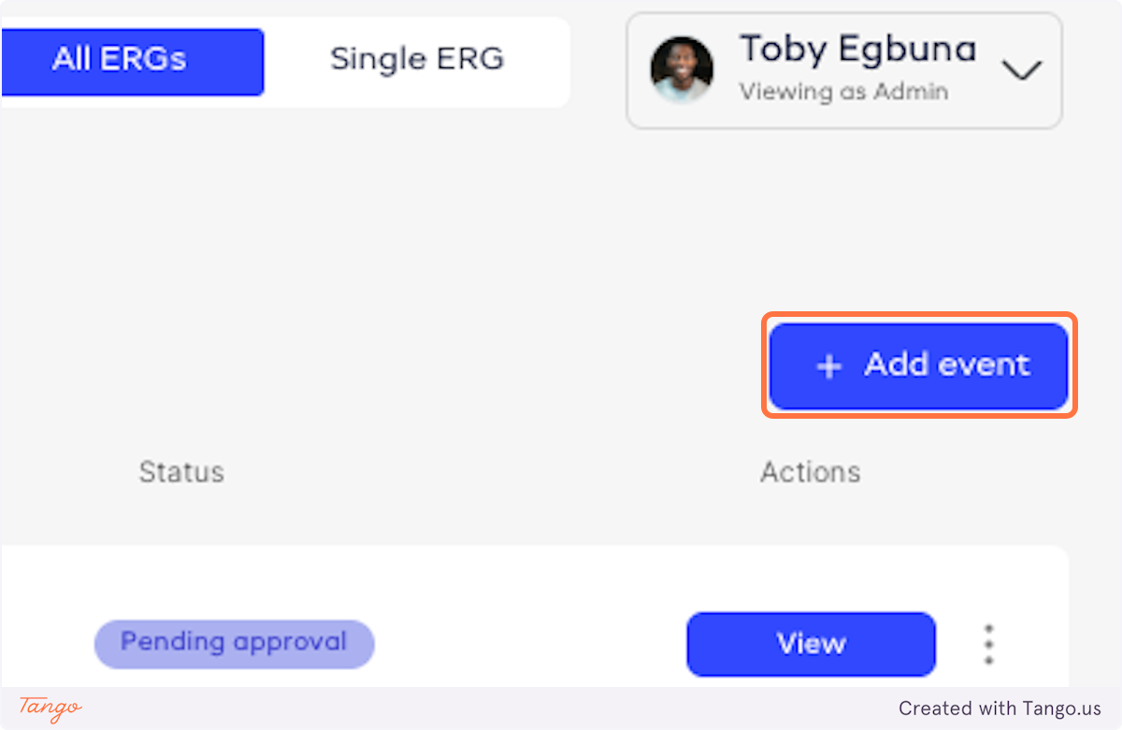Click the Status column header
The image size is (1122, 730).
pos(181,472)
